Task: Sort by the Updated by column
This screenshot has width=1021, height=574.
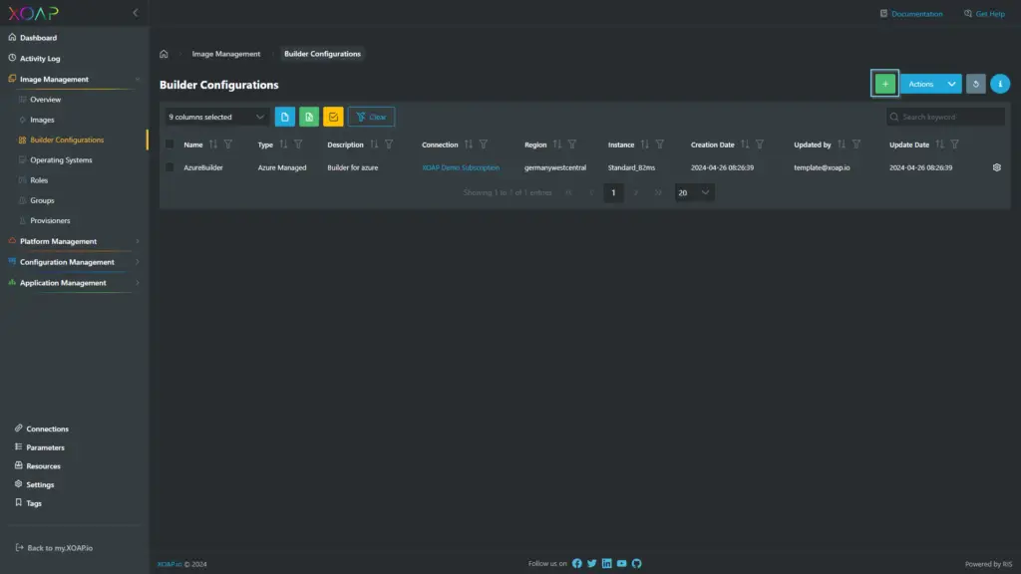Action: [842, 144]
